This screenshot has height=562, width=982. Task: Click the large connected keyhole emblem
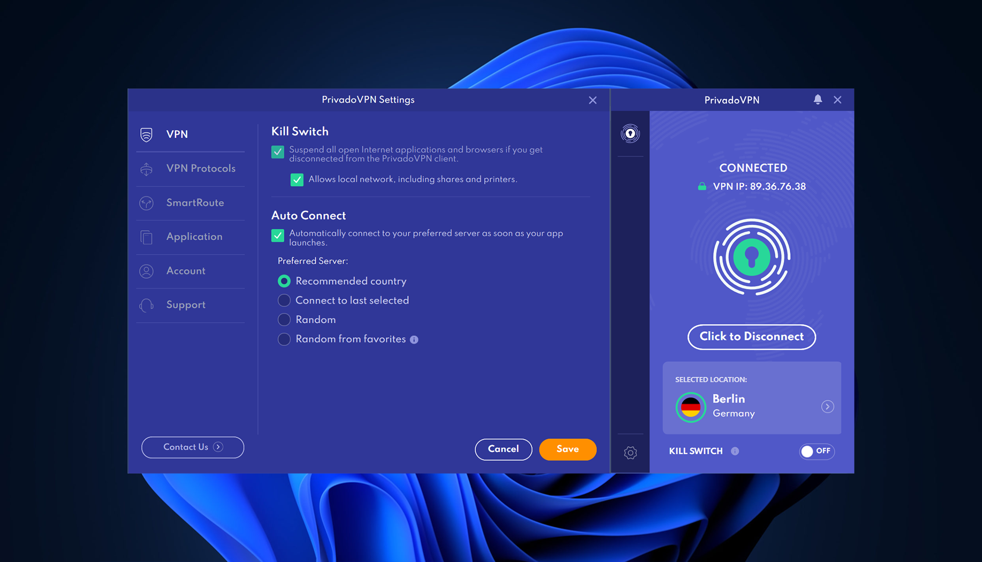[751, 257]
